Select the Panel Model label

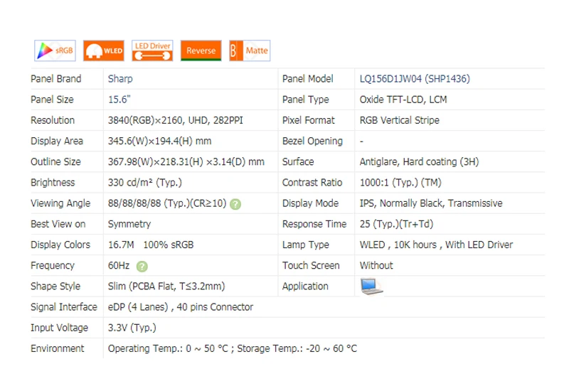coord(308,79)
